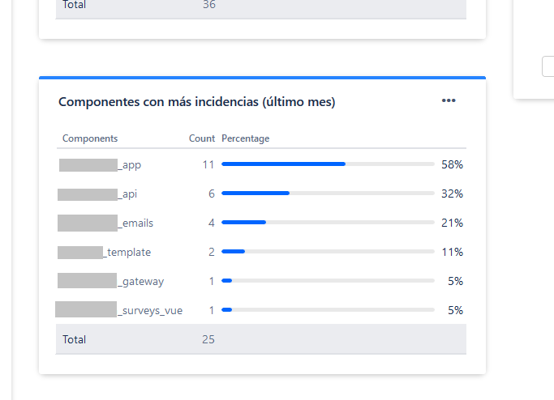Open the _surveys_vue component link
The image size is (554, 400).
pos(119,310)
